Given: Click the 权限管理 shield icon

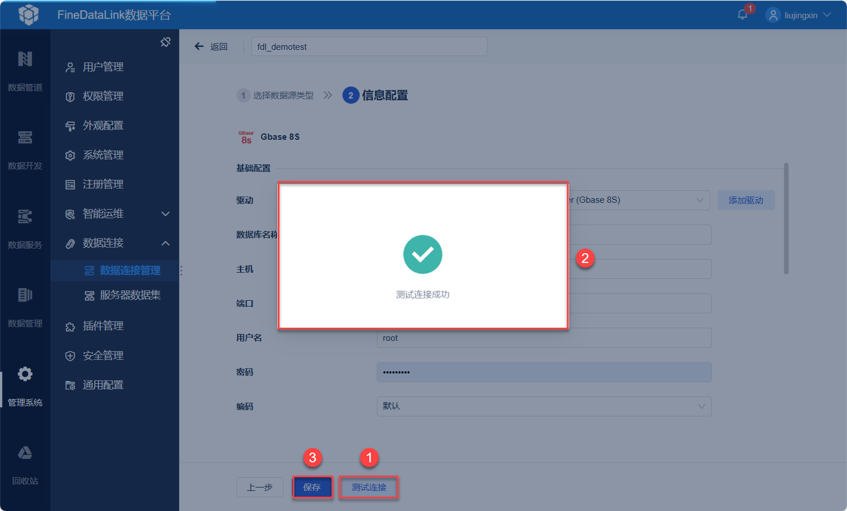Looking at the screenshot, I should click(x=70, y=97).
